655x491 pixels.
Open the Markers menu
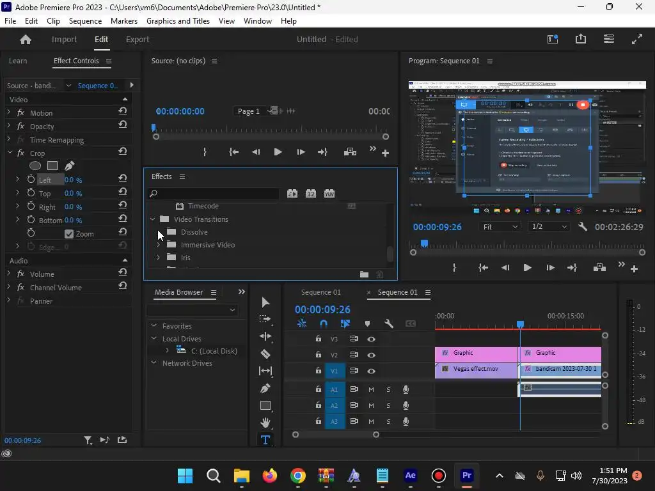[124, 21]
